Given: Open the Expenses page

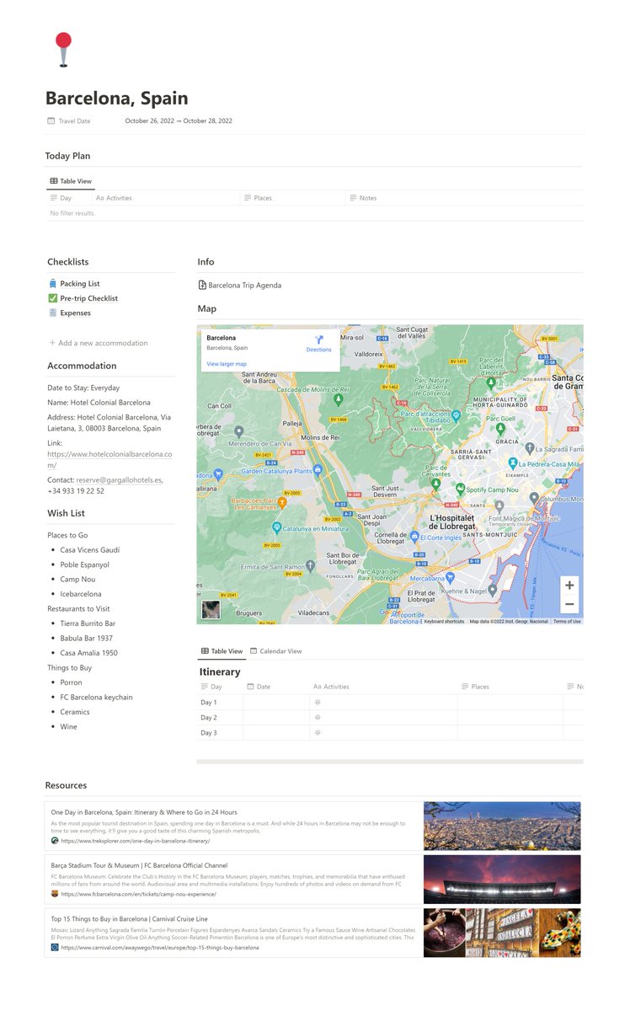Looking at the screenshot, I should pos(75,313).
